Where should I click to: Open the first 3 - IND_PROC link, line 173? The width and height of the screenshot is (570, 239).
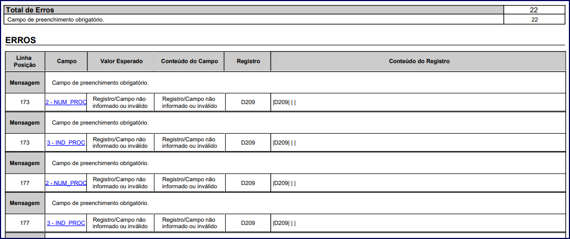coord(66,143)
